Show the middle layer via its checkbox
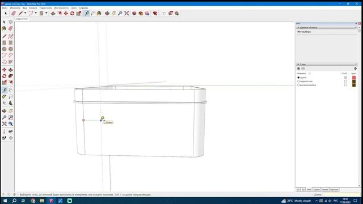363x204 pixels. (x=345, y=82)
